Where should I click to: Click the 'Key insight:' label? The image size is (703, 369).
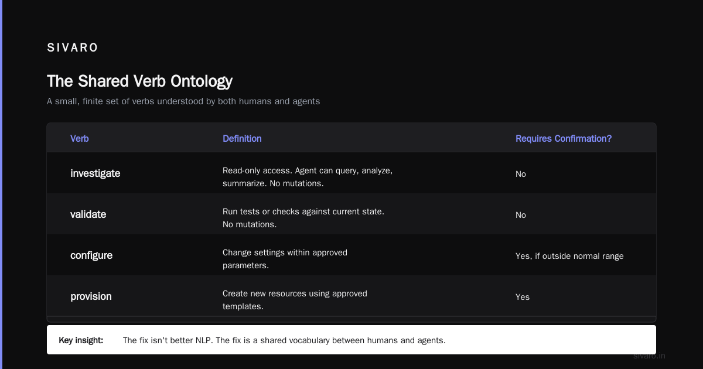pyautogui.click(x=81, y=340)
